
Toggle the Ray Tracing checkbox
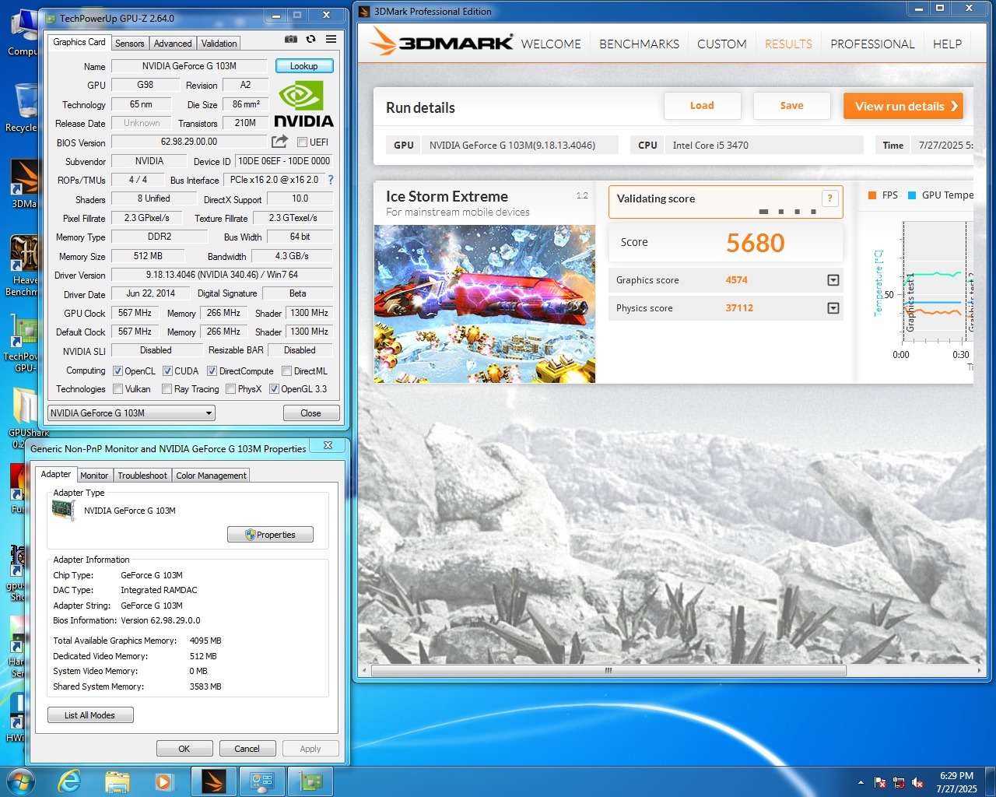167,389
